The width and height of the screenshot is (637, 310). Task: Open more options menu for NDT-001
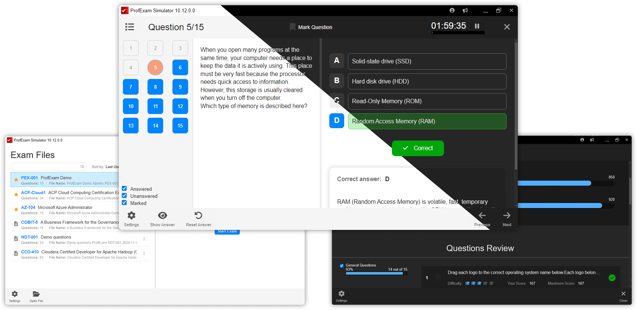click(x=144, y=239)
